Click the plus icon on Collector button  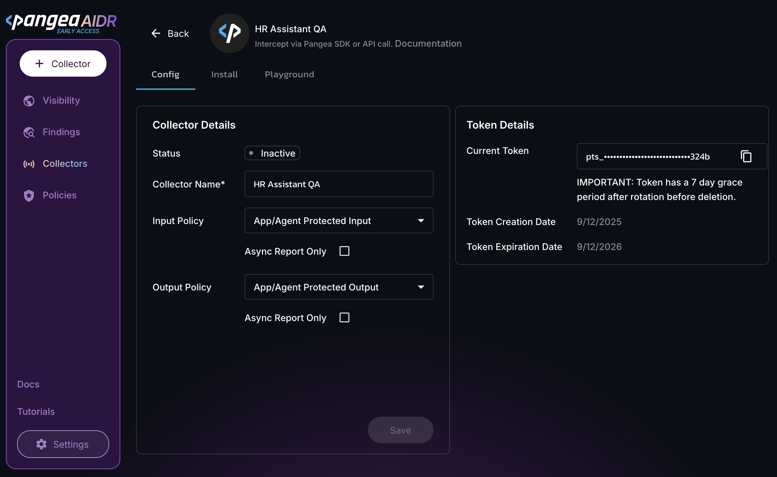tap(39, 63)
